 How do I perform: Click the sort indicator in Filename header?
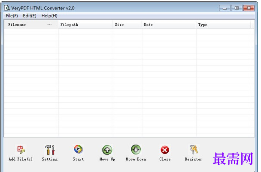(49, 24)
